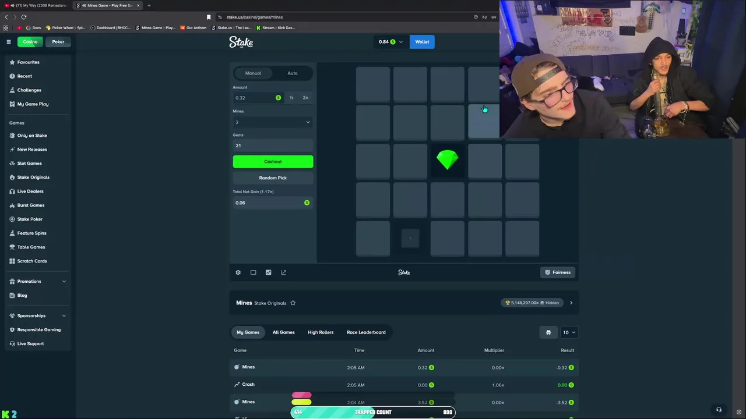This screenshot has width=746, height=419.
Task: Open Live Support chat link
Action: 30,344
